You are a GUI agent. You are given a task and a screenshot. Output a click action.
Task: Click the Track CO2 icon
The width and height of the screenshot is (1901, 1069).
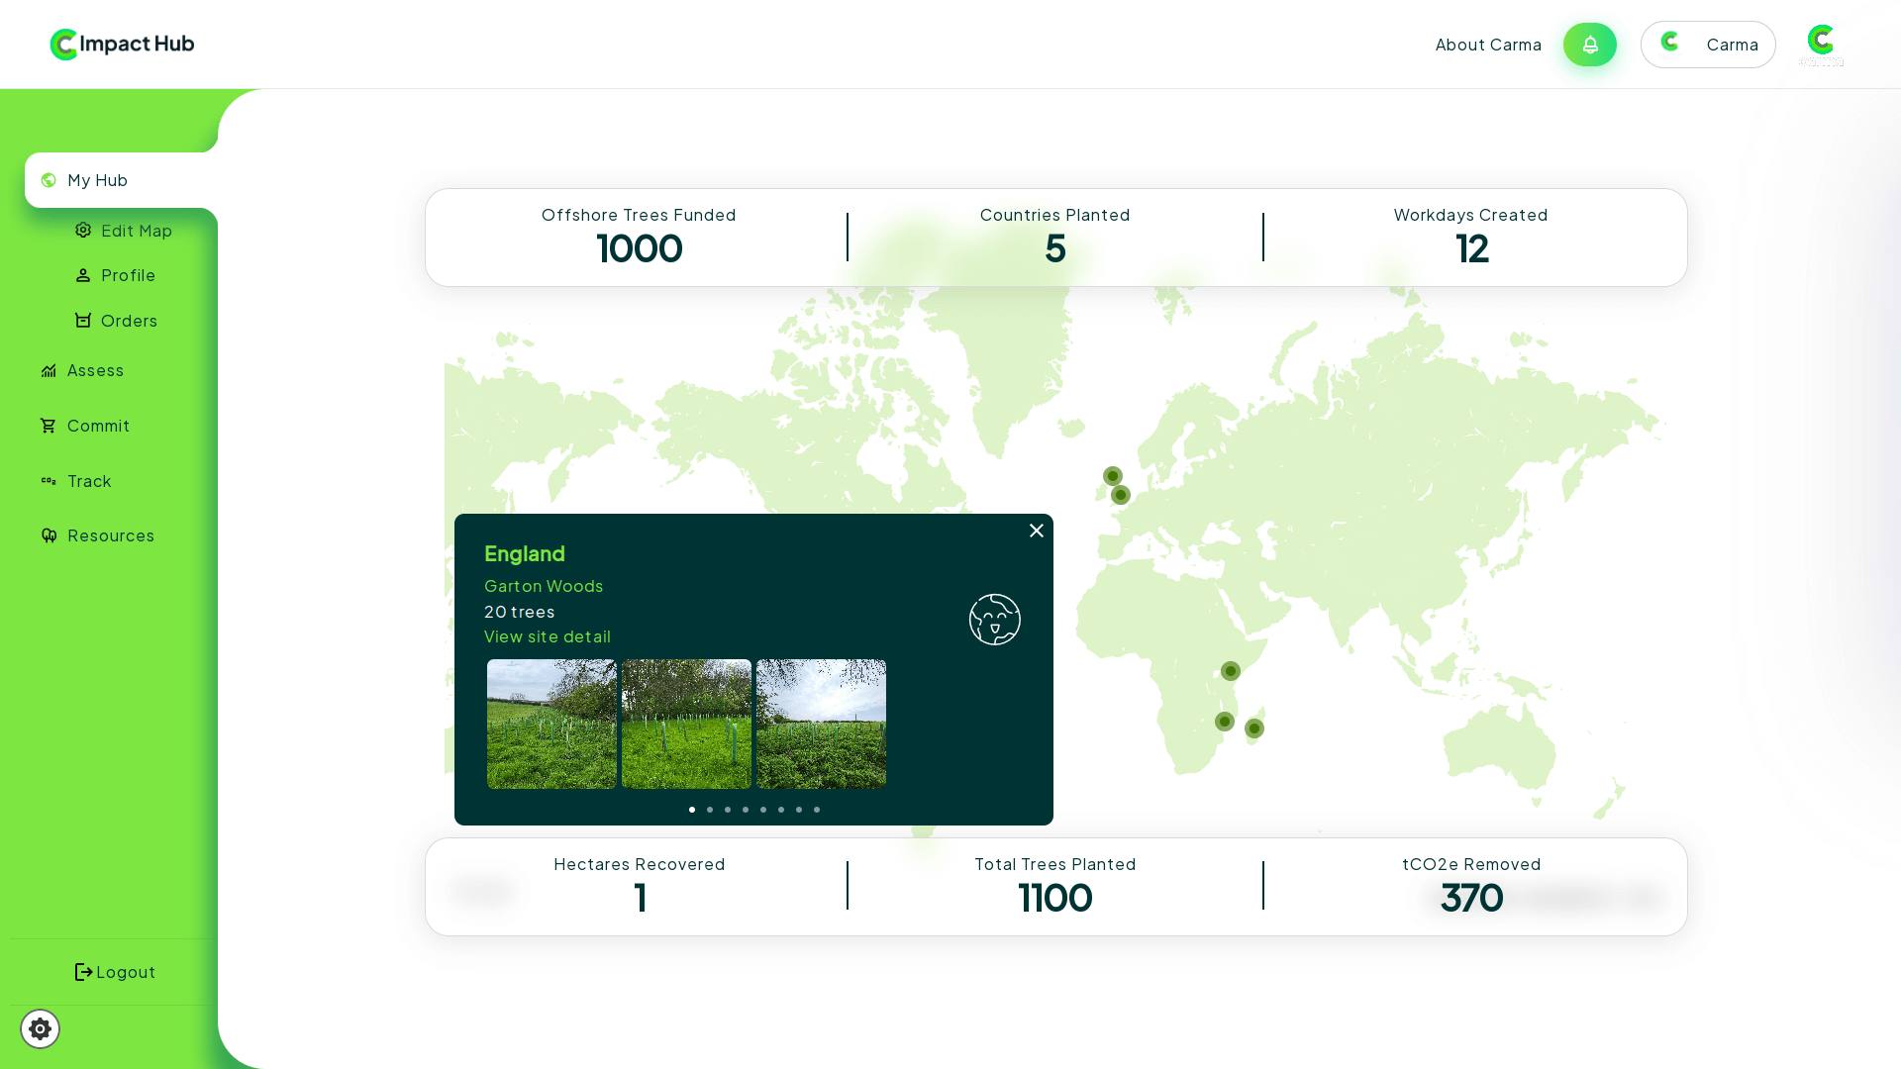[49, 481]
